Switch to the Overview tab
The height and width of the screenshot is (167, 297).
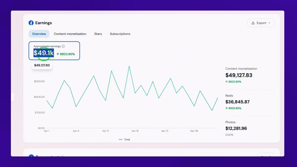coord(39,34)
